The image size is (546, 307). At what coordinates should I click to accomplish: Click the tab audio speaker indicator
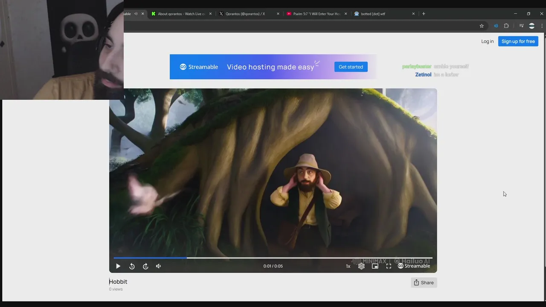pyautogui.click(x=136, y=14)
